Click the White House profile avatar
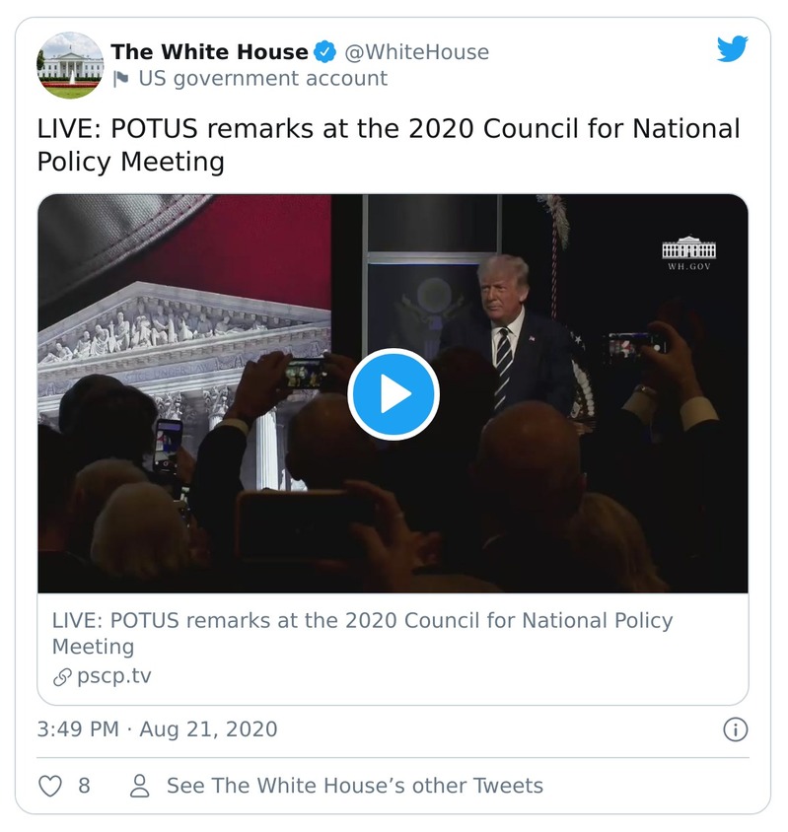788x832 pixels. click(x=71, y=65)
